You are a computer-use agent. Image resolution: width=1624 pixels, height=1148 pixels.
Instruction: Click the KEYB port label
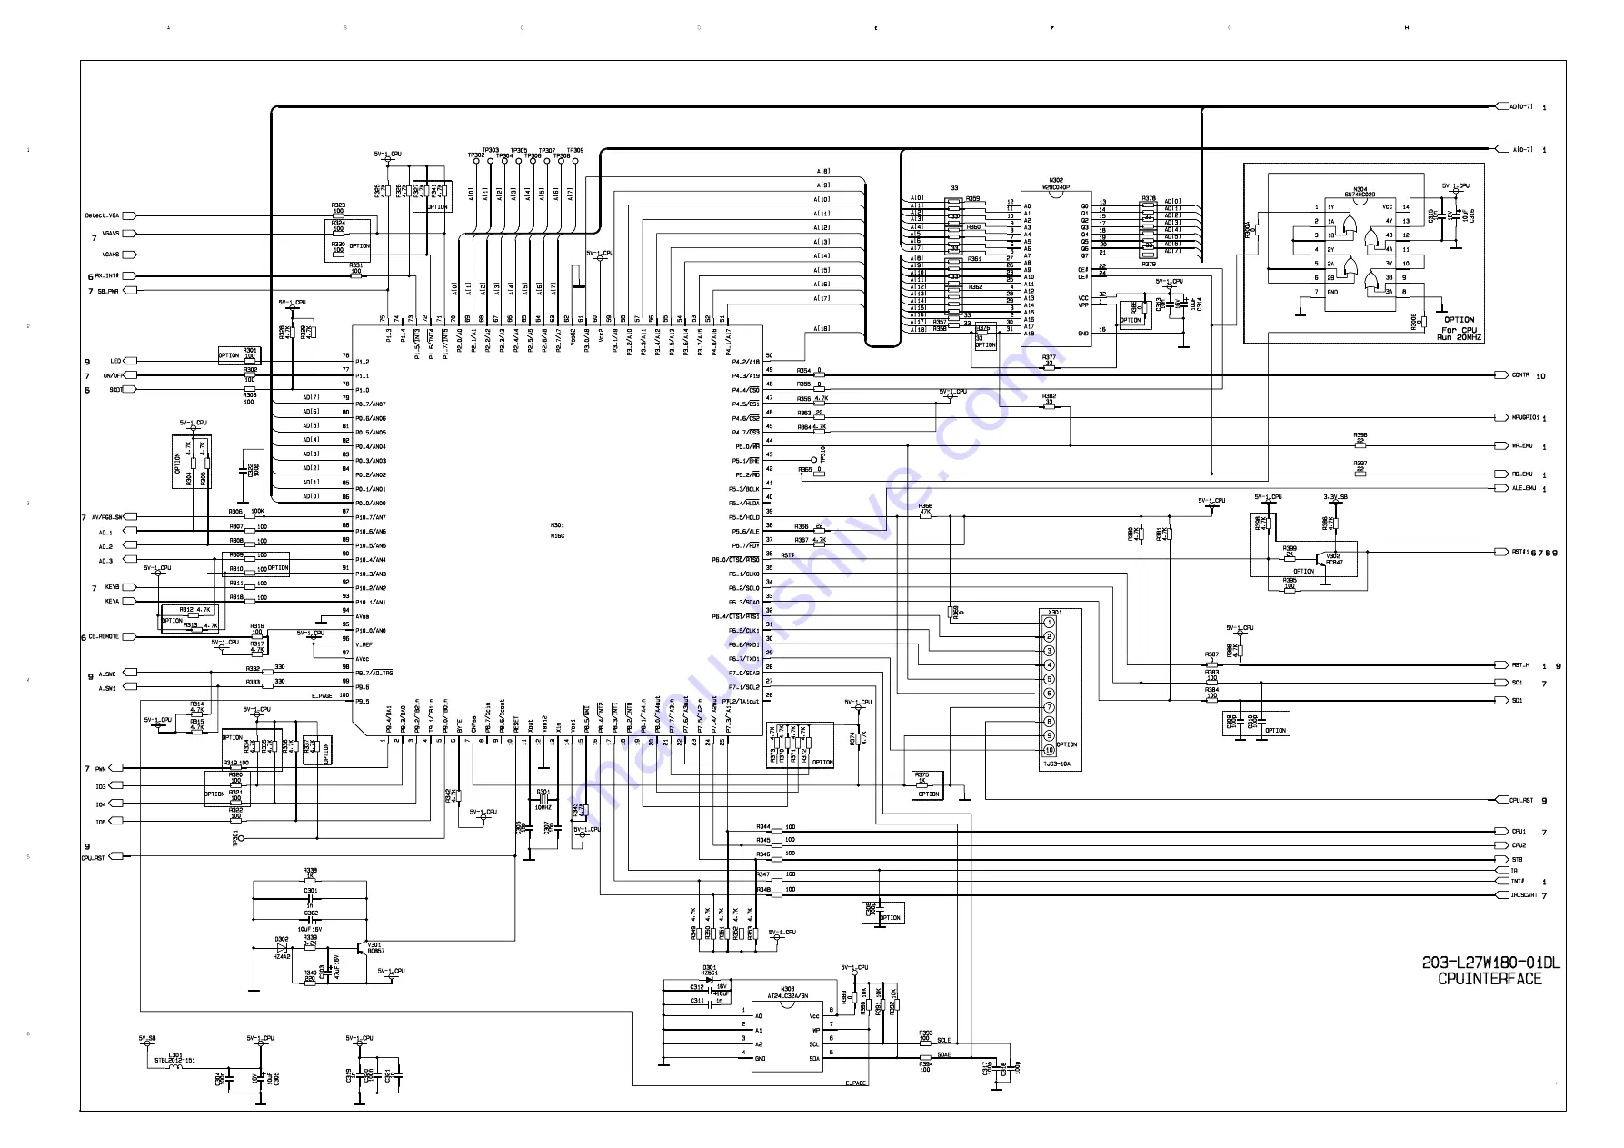click(112, 587)
